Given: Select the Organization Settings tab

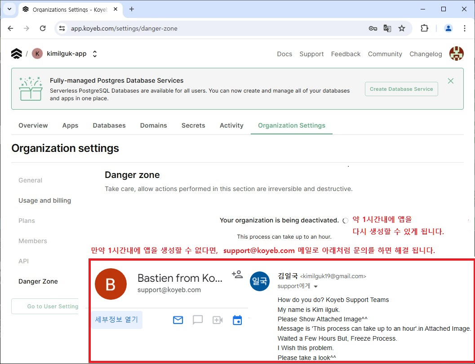Looking at the screenshot, I should pyautogui.click(x=291, y=125).
